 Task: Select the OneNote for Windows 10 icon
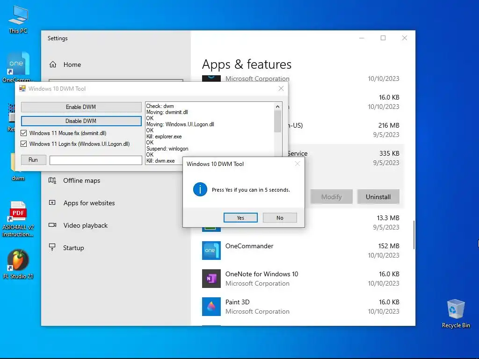(211, 279)
